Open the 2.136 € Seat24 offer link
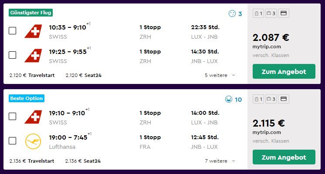This screenshot has width=325, height=174. 83,161
